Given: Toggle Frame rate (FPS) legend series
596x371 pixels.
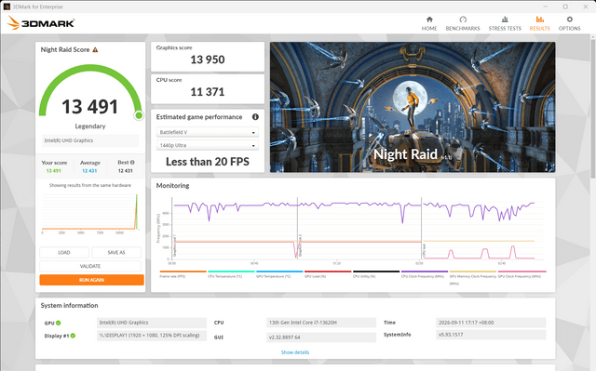Looking at the screenshot, I should 183,274.
